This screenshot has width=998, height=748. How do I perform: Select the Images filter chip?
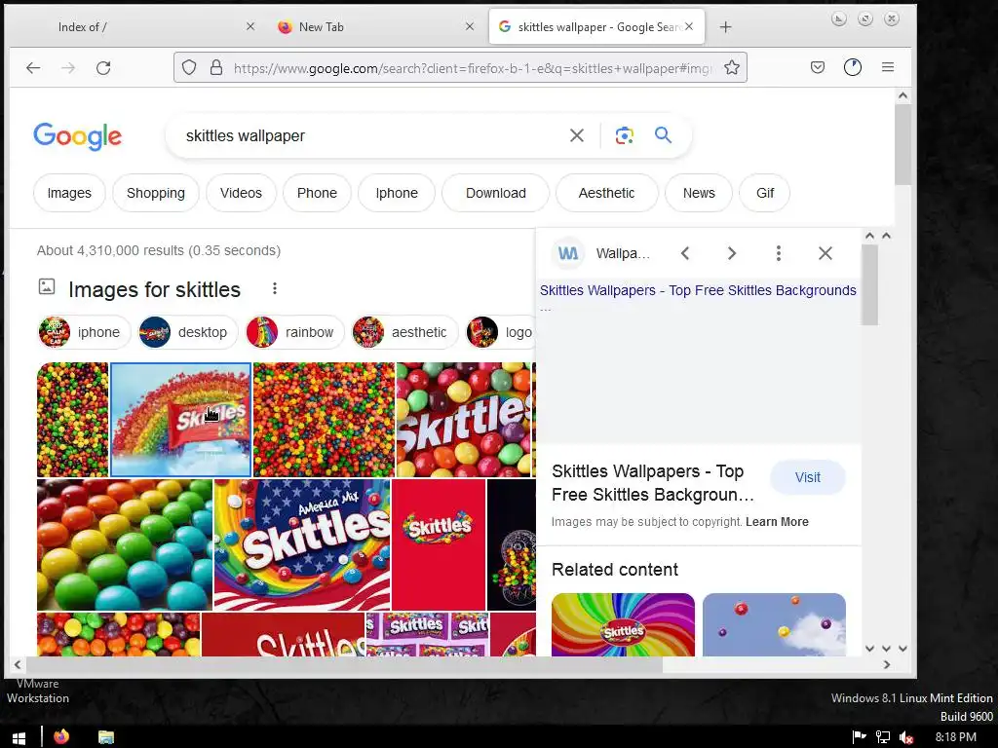pyautogui.click(x=69, y=193)
